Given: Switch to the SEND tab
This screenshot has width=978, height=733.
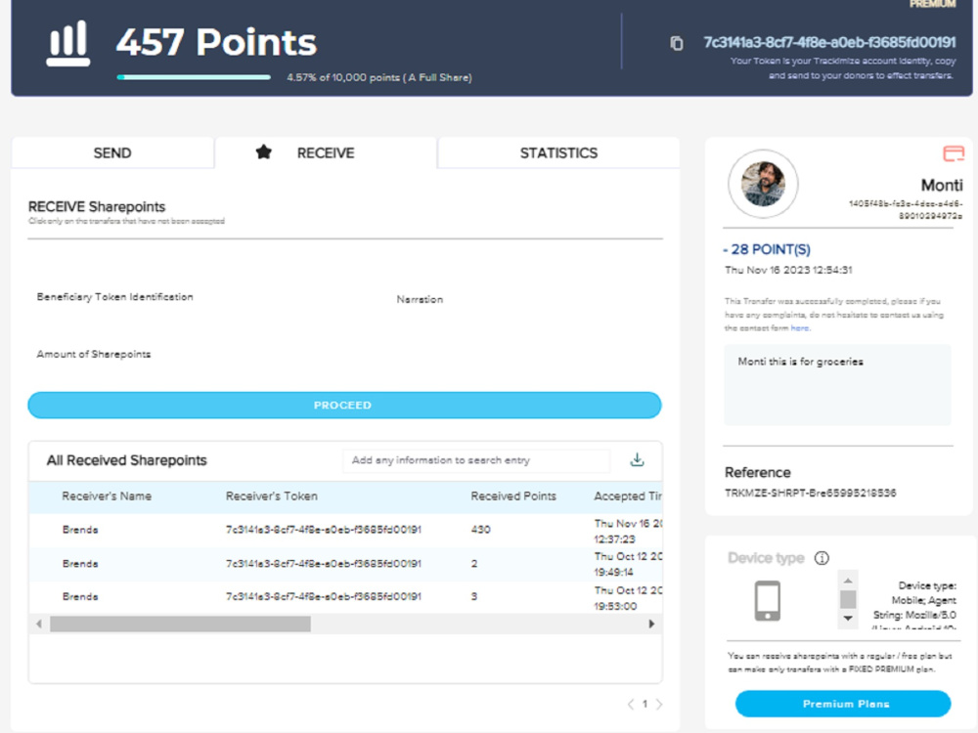Looking at the screenshot, I should pos(112,152).
